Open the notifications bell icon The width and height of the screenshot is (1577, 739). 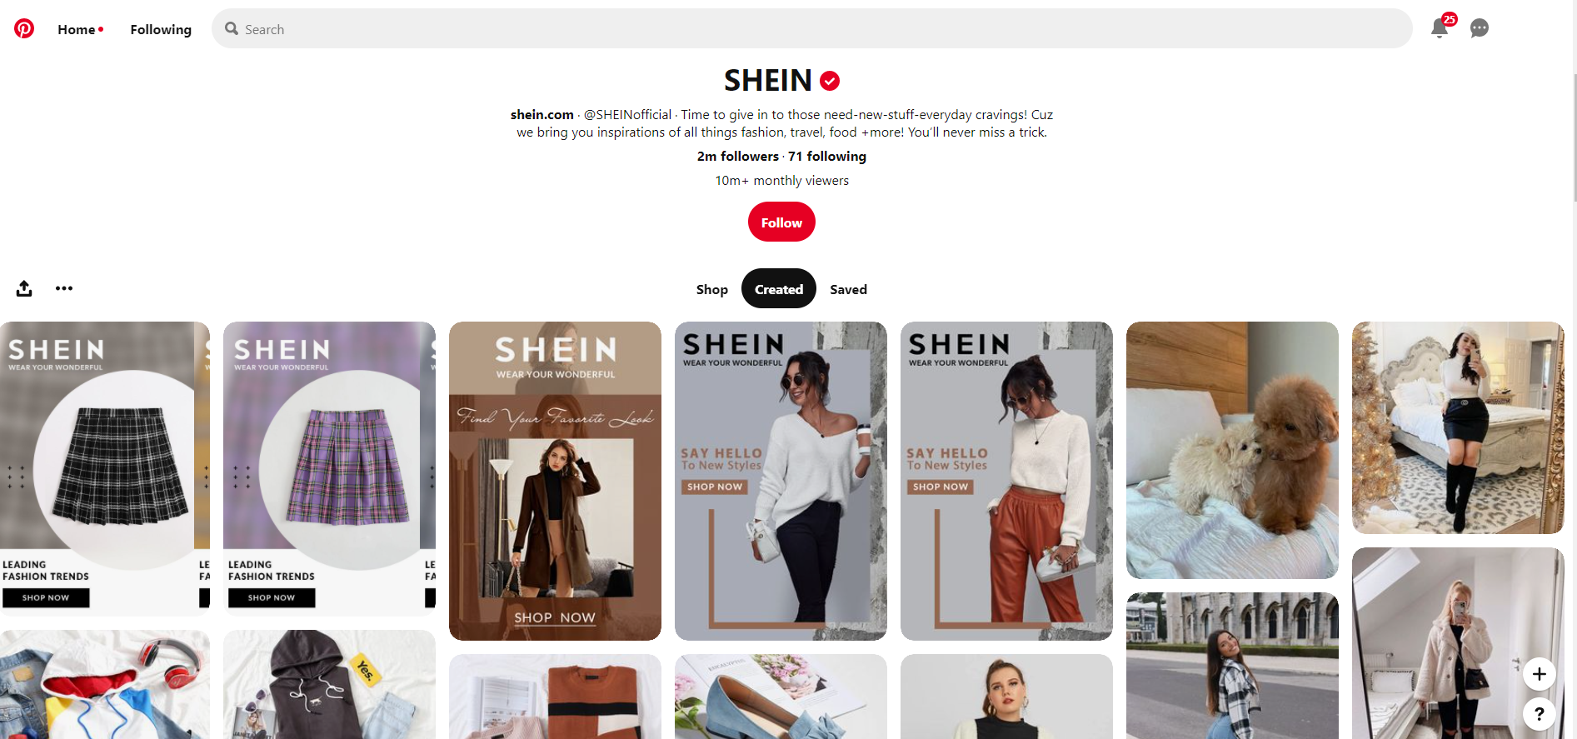pos(1440,28)
